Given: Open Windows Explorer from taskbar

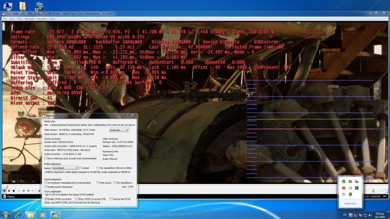Looking at the screenshot, I should (x=31, y=215).
